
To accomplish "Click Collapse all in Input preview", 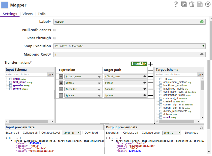I will tap(30, 133).
